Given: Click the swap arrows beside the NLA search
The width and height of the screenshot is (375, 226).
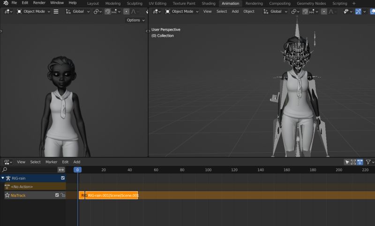Looking at the screenshot, I should click(61, 170).
